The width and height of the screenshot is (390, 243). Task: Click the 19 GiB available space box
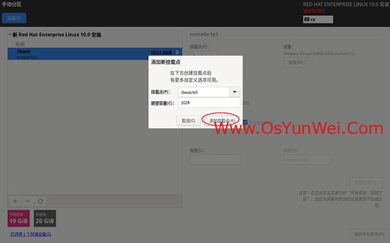[19, 219]
